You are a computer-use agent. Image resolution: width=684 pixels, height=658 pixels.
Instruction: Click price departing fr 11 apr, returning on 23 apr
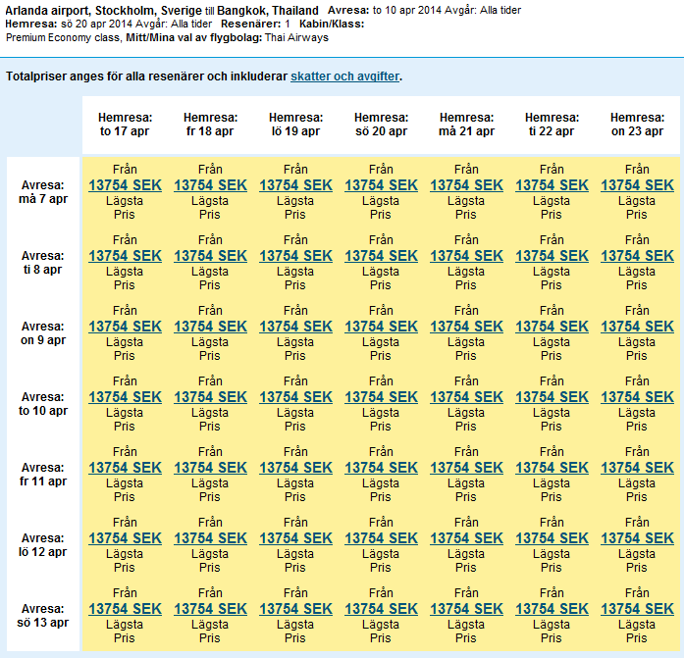[637, 468]
